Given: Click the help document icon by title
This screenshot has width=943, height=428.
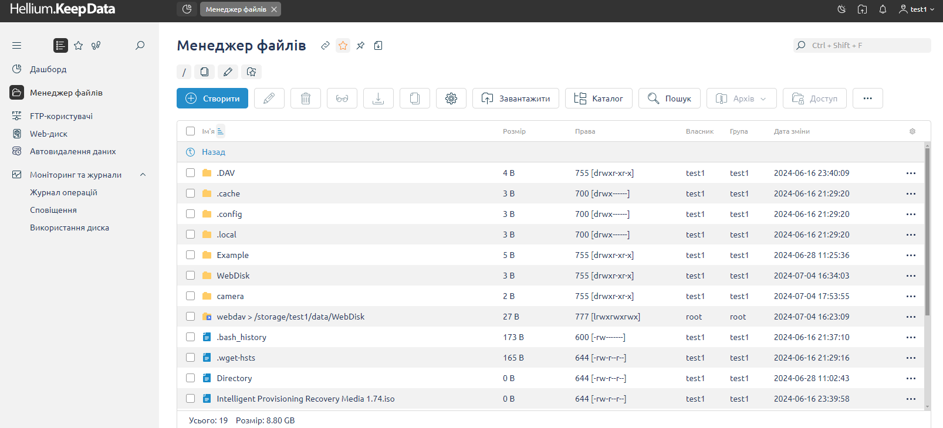Looking at the screenshot, I should [378, 45].
